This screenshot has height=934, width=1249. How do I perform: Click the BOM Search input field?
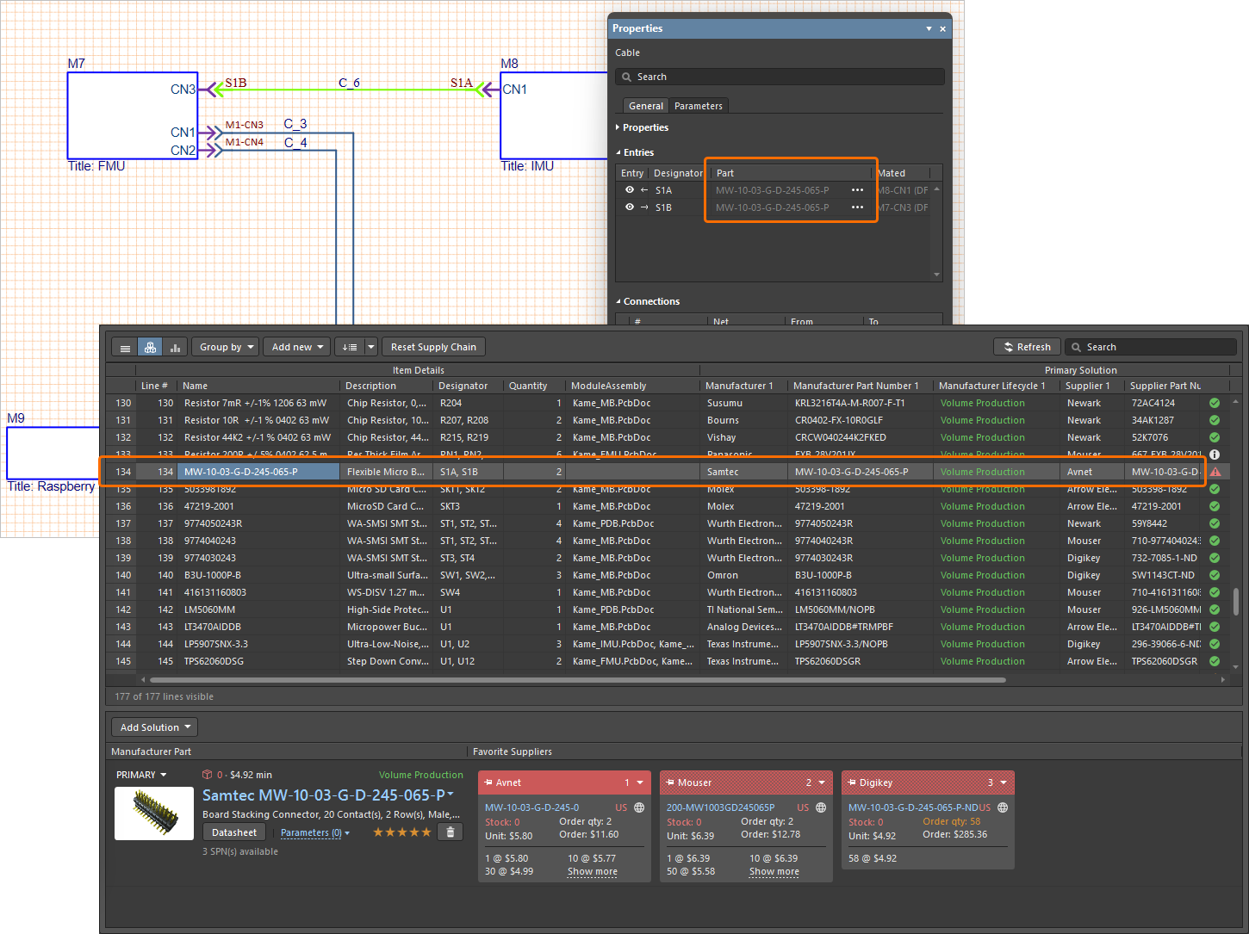1151,347
